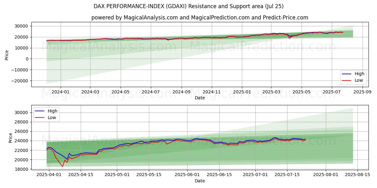
Task: Click the 'Date' axis label under the lower chart
Action: tap(200, 181)
